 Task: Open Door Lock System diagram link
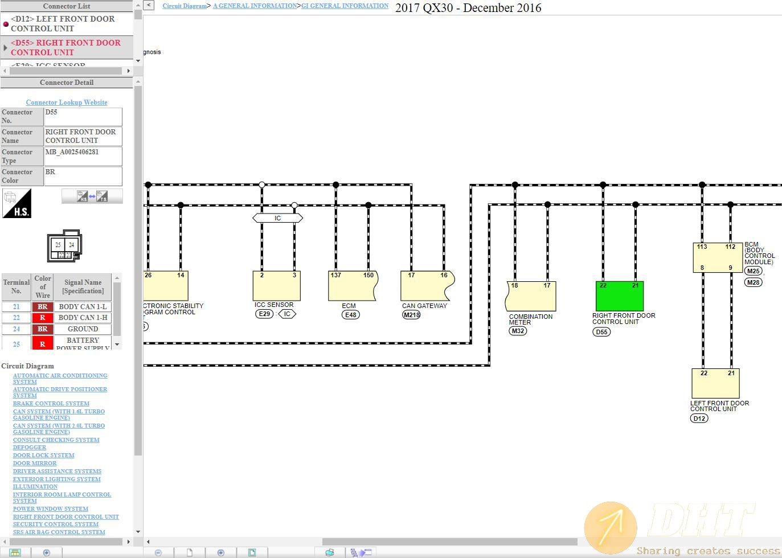click(x=44, y=456)
